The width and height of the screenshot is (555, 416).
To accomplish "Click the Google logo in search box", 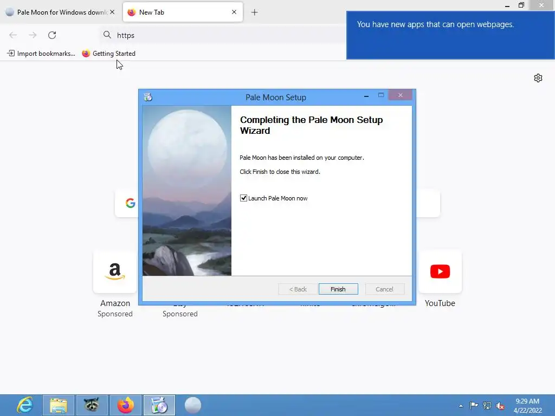I will point(130,203).
